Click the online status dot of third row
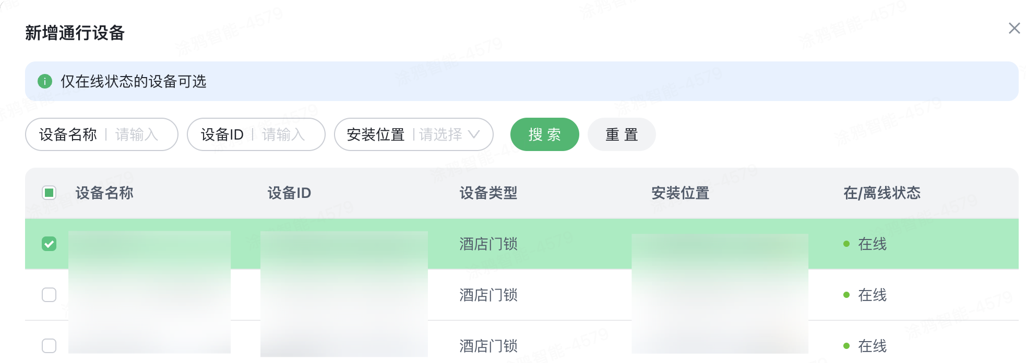 click(x=846, y=345)
